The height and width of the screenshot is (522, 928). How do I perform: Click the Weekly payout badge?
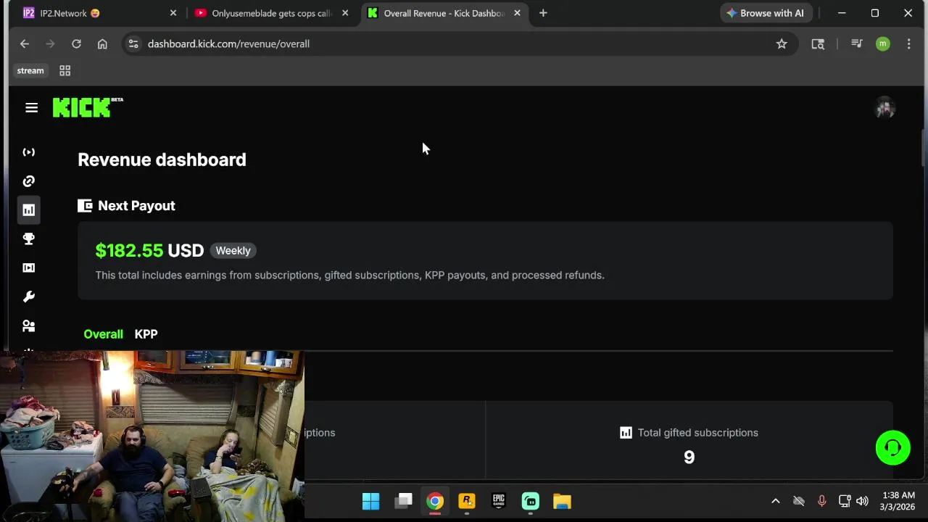click(x=233, y=251)
